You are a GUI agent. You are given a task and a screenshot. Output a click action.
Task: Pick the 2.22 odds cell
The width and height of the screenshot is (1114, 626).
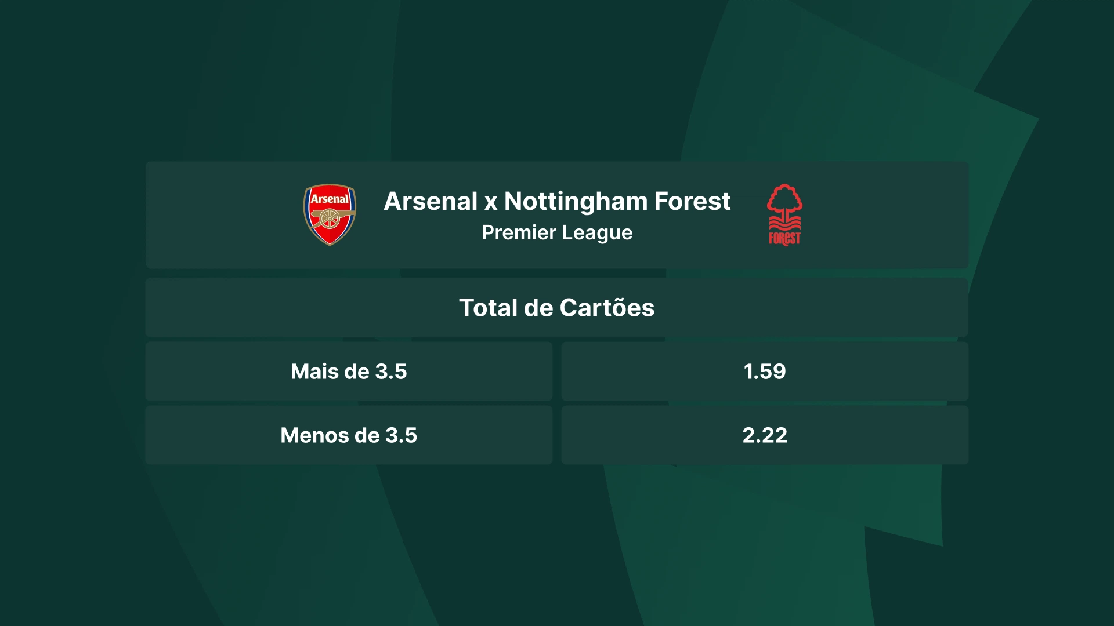(765, 435)
